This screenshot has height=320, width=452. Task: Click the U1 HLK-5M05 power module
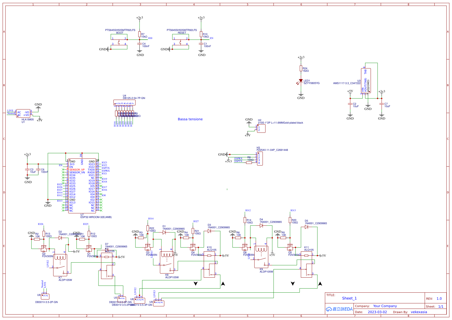(24, 113)
